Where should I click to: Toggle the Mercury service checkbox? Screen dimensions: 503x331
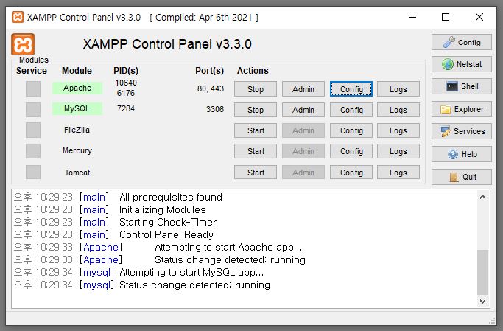[x=33, y=151]
